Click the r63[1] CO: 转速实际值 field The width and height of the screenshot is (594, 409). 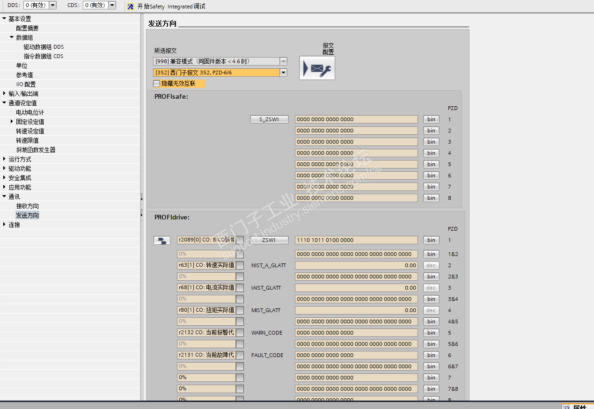(x=206, y=265)
